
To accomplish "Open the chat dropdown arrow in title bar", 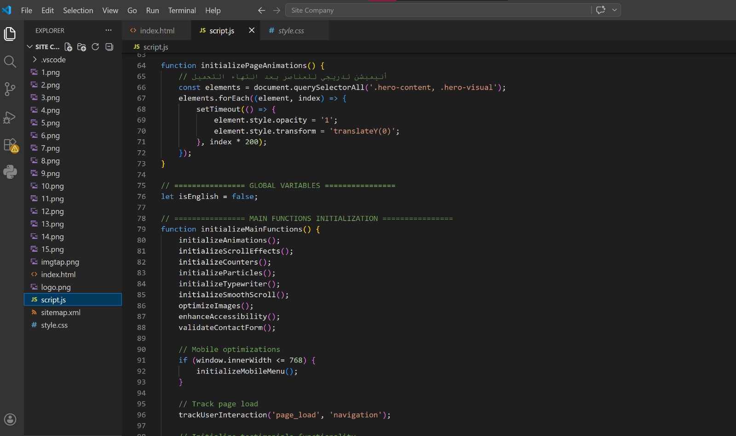I will (x=614, y=10).
